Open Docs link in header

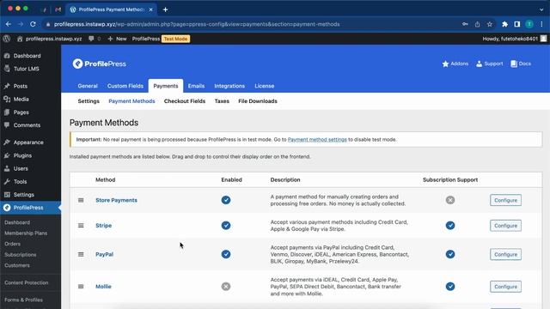coord(521,64)
